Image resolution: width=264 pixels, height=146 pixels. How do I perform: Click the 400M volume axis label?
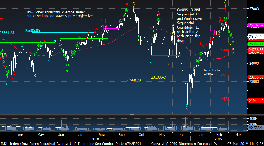(253, 119)
